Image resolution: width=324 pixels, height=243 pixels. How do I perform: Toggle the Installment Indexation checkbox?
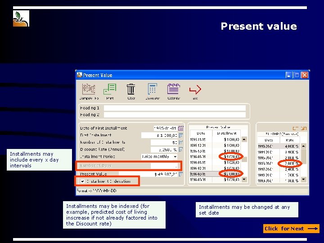pos(82,181)
